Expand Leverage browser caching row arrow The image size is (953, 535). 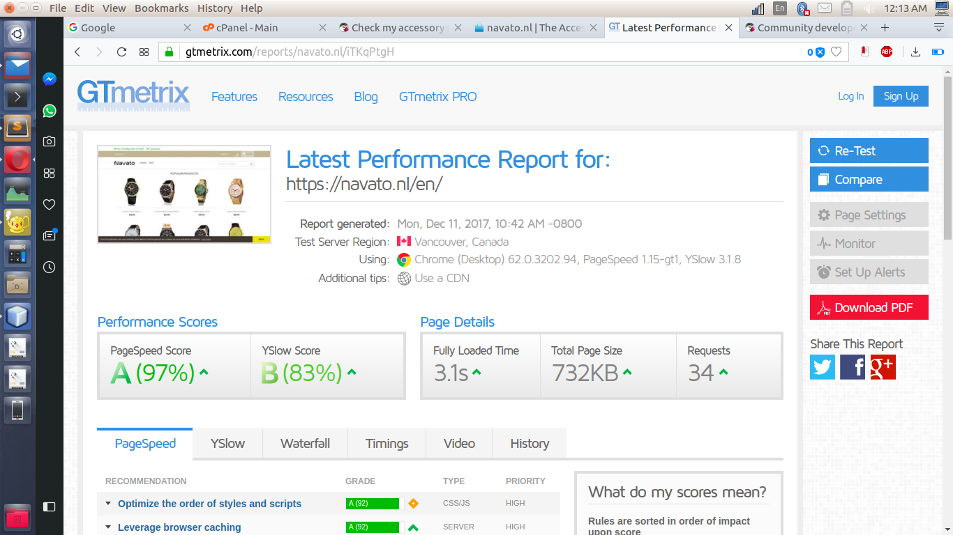[x=108, y=527]
